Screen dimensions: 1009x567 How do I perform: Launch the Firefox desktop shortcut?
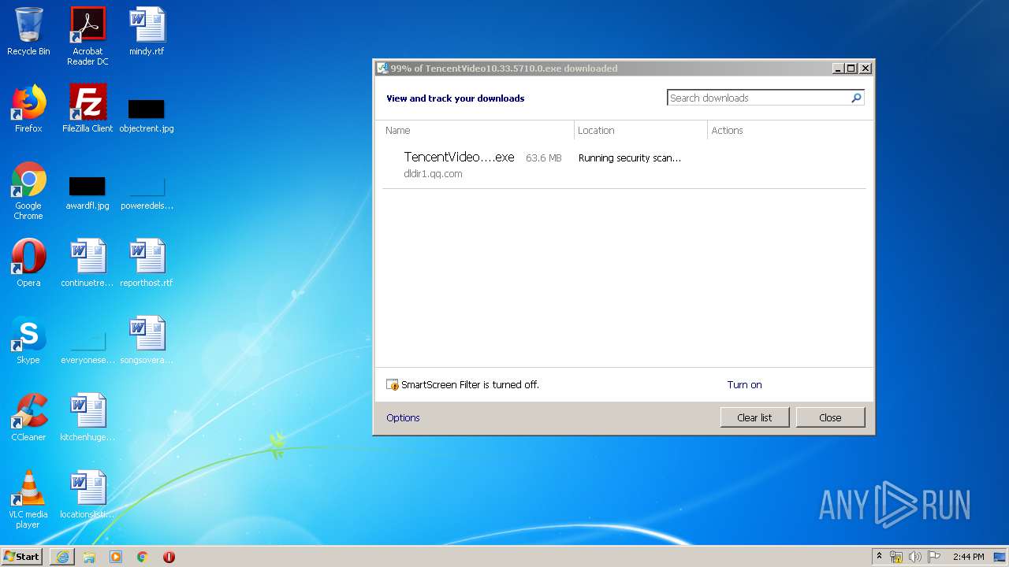pyautogui.click(x=28, y=109)
